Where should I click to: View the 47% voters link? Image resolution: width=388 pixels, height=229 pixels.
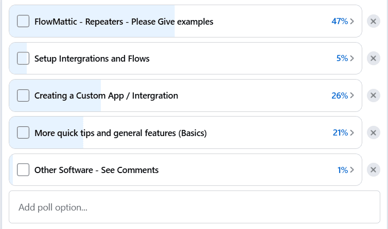coord(340,21)
